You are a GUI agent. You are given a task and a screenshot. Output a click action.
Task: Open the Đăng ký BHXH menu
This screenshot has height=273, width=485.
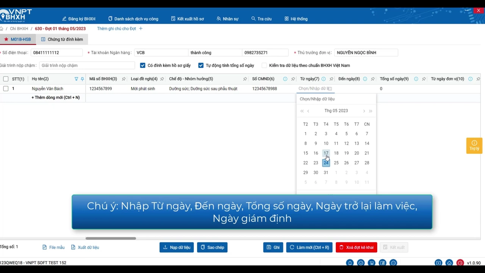pyautogui.click(x=79, y=19)
